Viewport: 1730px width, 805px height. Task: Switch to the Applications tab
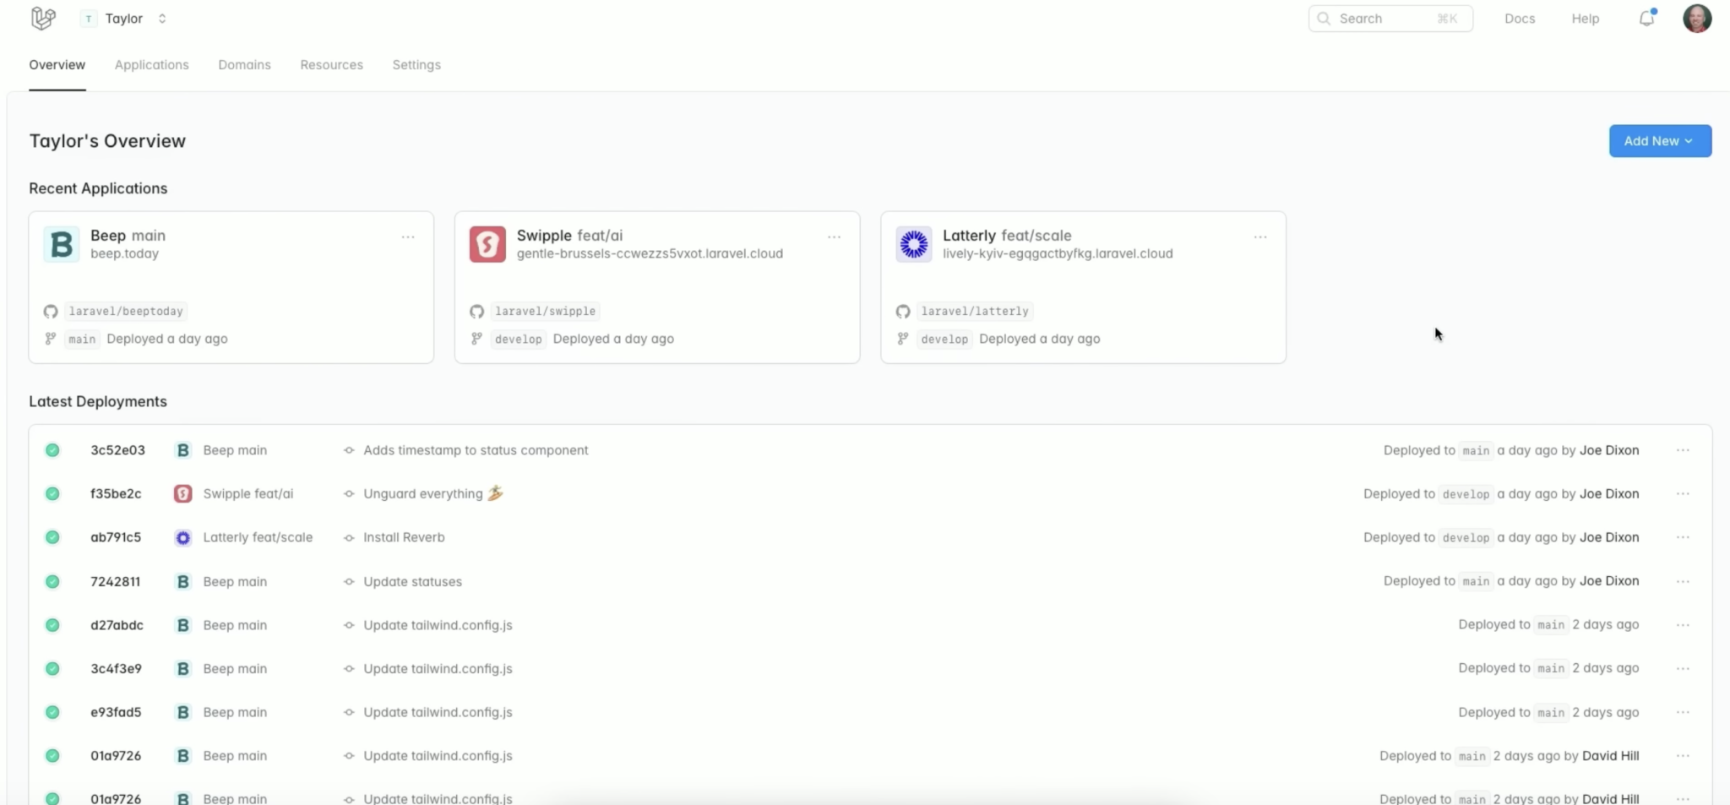(152, 65)
